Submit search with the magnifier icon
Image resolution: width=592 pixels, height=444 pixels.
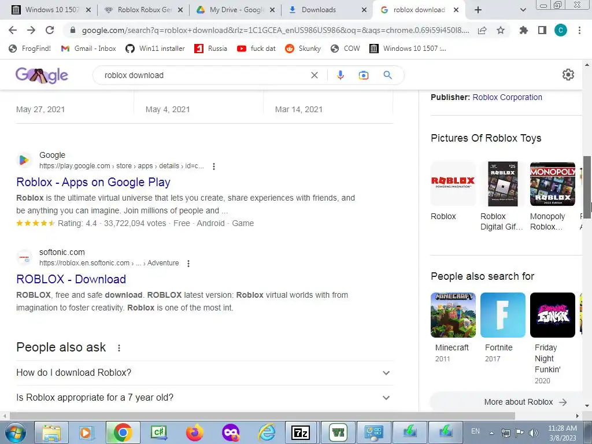click(x=387, y=75)
